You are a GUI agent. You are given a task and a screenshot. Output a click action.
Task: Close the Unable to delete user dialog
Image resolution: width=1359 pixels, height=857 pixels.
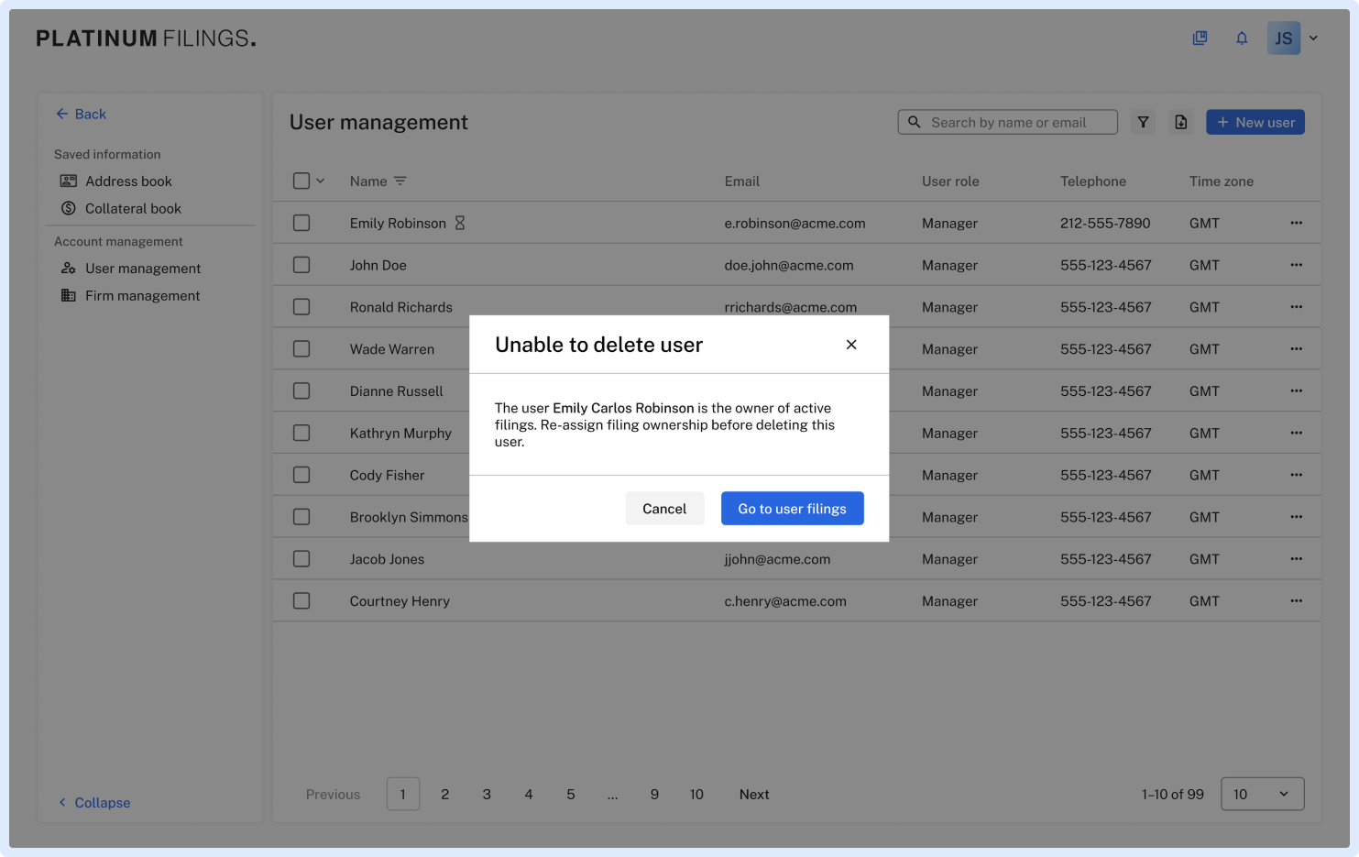pos(851,345)
